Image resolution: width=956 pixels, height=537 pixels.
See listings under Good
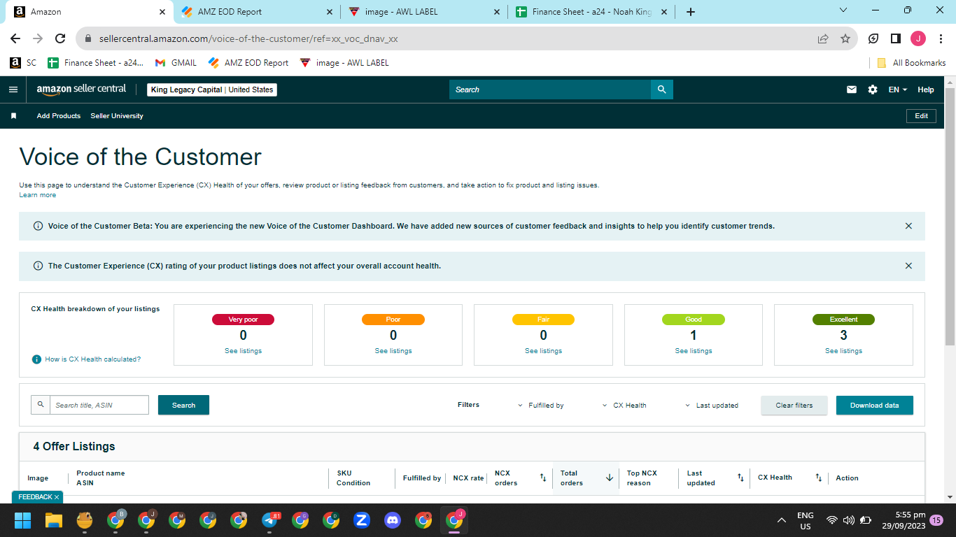694,351
